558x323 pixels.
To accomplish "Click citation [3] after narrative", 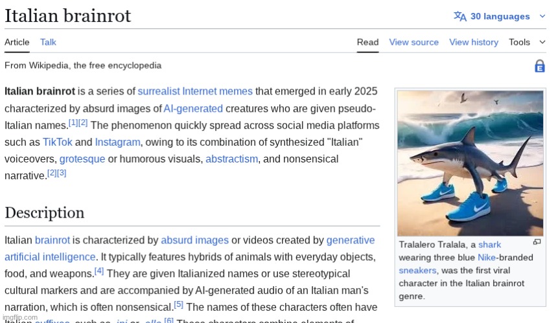I will (x=62, y=173).
